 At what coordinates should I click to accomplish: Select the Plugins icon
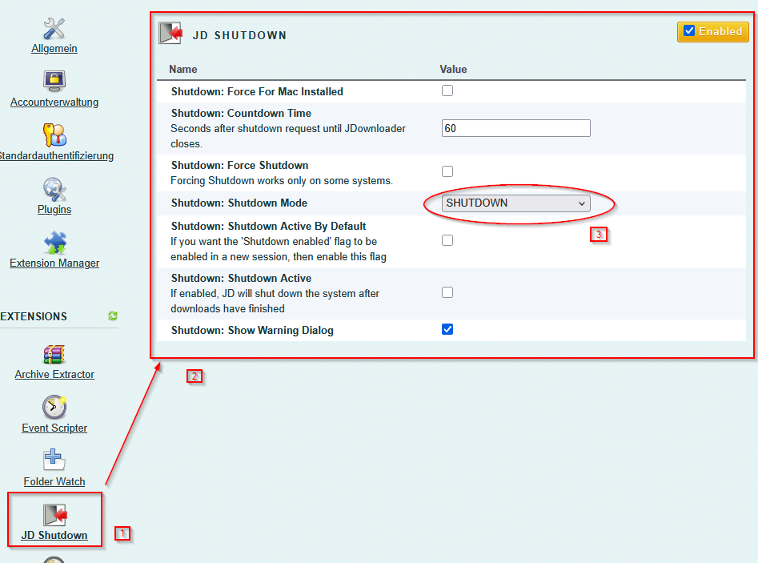click(54, 189)
